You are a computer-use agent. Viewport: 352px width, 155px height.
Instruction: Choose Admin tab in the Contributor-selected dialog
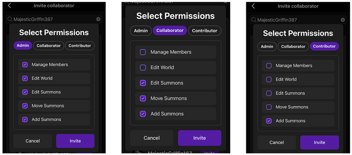point(267,46)
